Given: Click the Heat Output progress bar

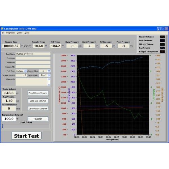Looking at the screenshot, I should [26, 126].
